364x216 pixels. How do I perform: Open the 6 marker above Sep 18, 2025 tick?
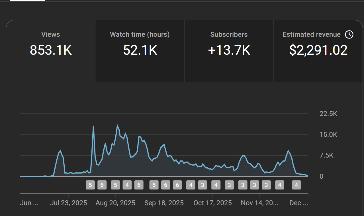click(165, 185)
